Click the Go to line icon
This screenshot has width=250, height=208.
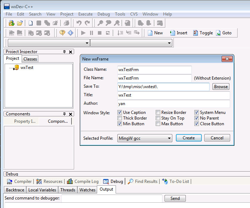pyautogui.click(x=128, y=23)
